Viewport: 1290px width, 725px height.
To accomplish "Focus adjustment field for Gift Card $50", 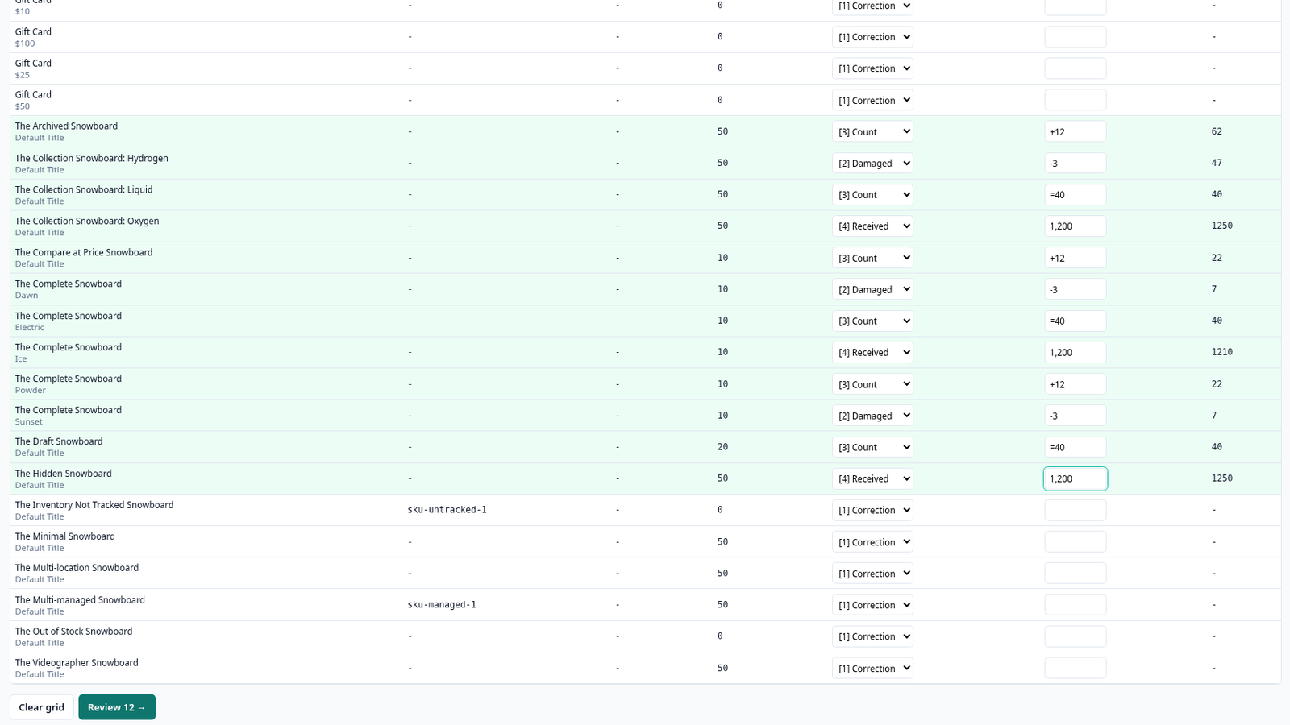I will click(1076, 100).
